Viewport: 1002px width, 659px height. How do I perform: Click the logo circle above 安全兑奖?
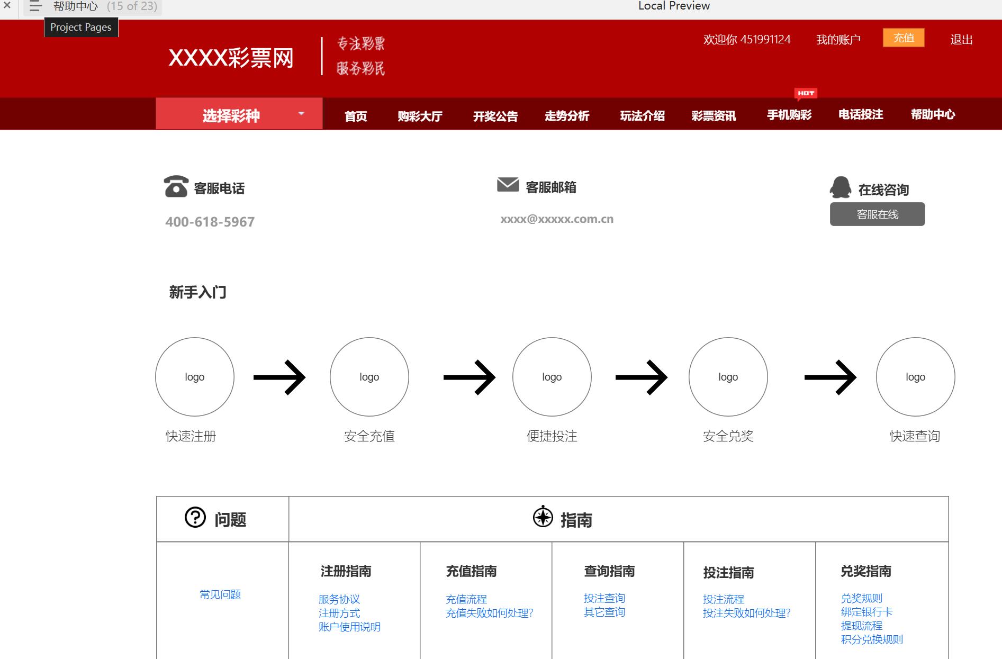coord(728,377)
